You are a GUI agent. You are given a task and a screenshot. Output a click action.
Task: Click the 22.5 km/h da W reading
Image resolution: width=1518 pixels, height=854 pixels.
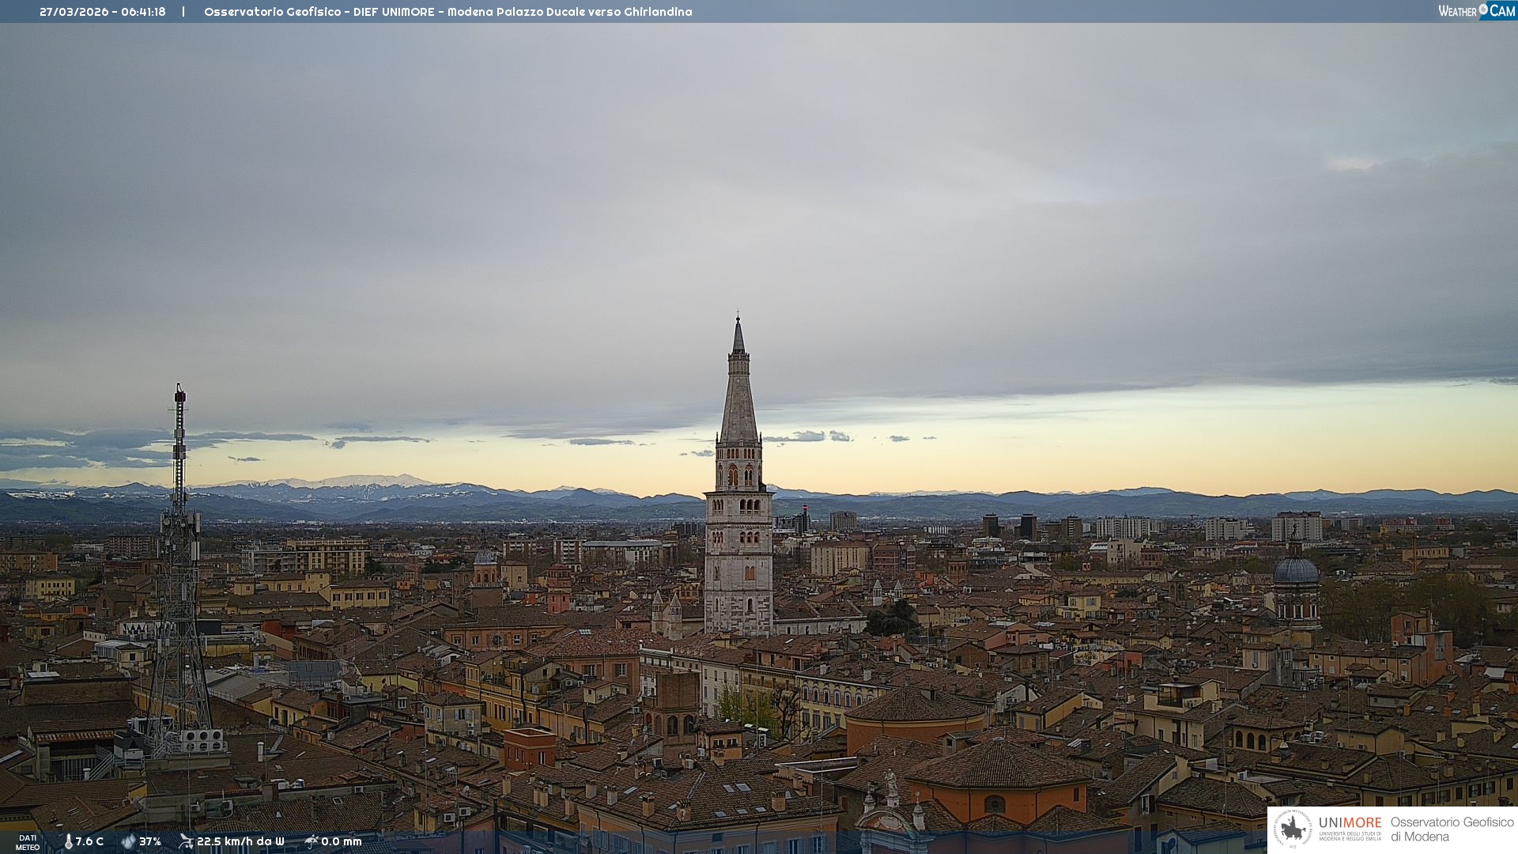tap(240, 841)
